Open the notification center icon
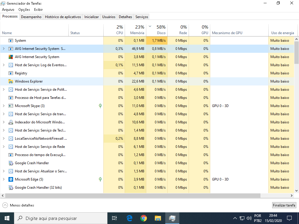This screenshot has height=224, width=299. (x=289, y=218)
